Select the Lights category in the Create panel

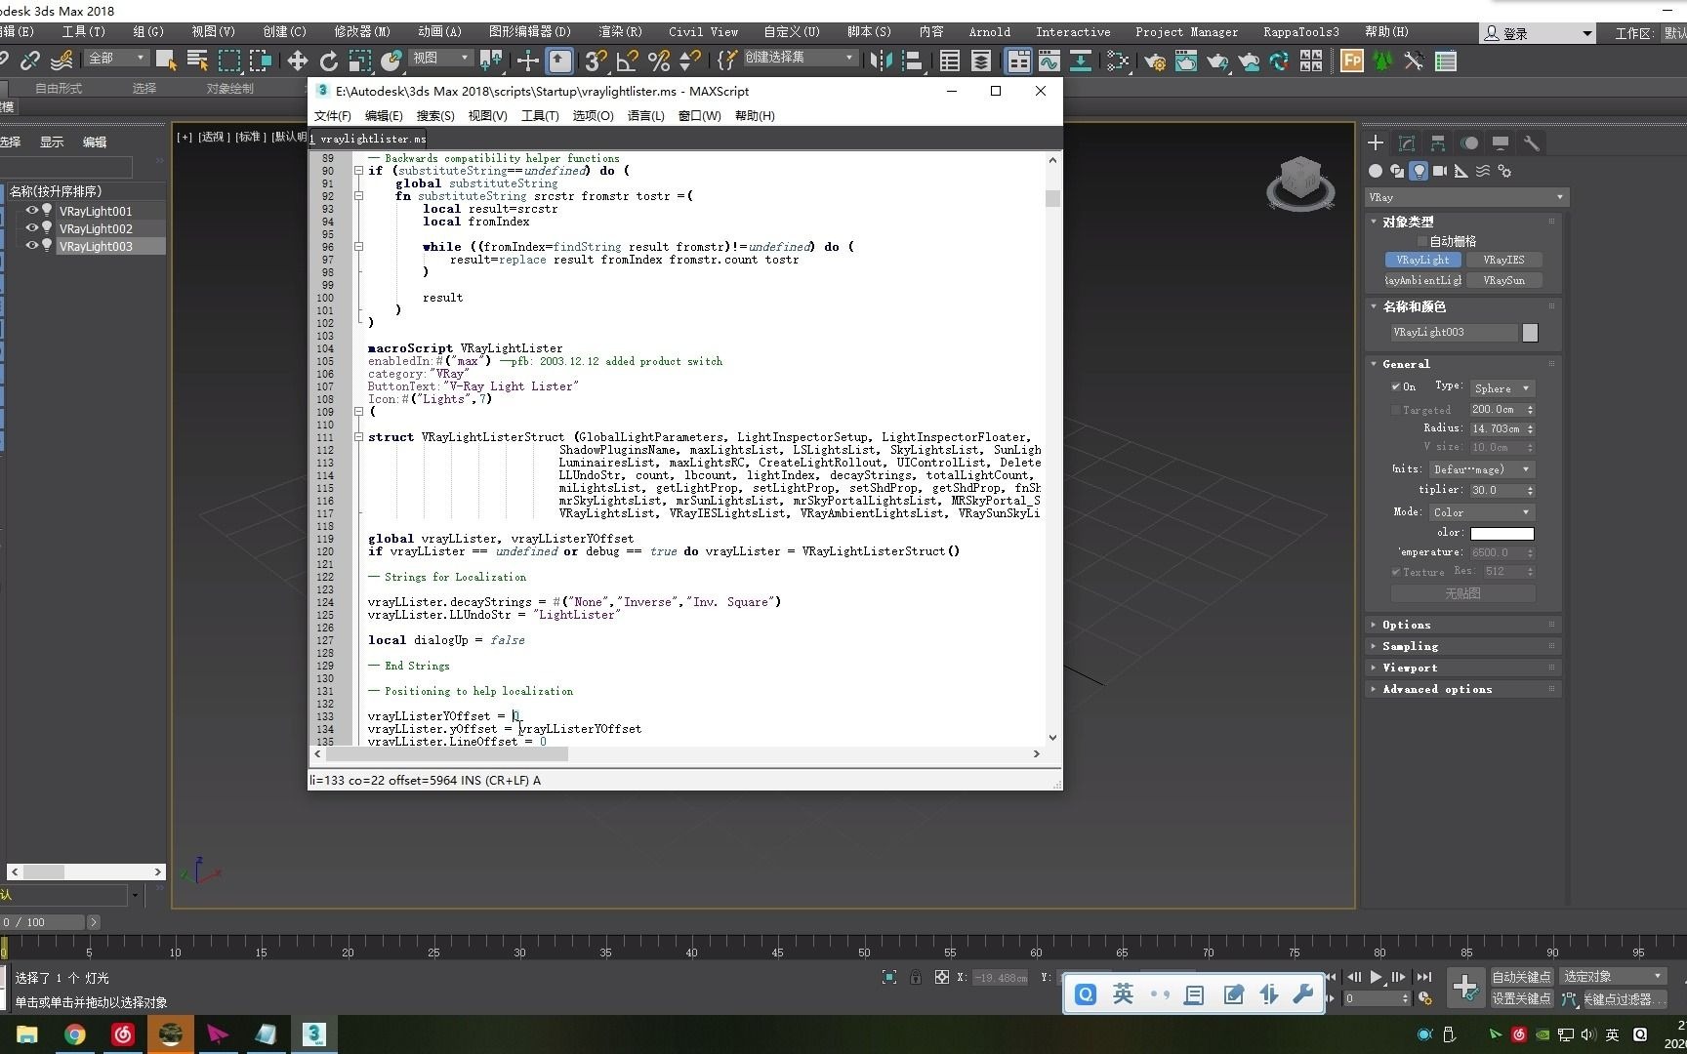pos(1419,171)
